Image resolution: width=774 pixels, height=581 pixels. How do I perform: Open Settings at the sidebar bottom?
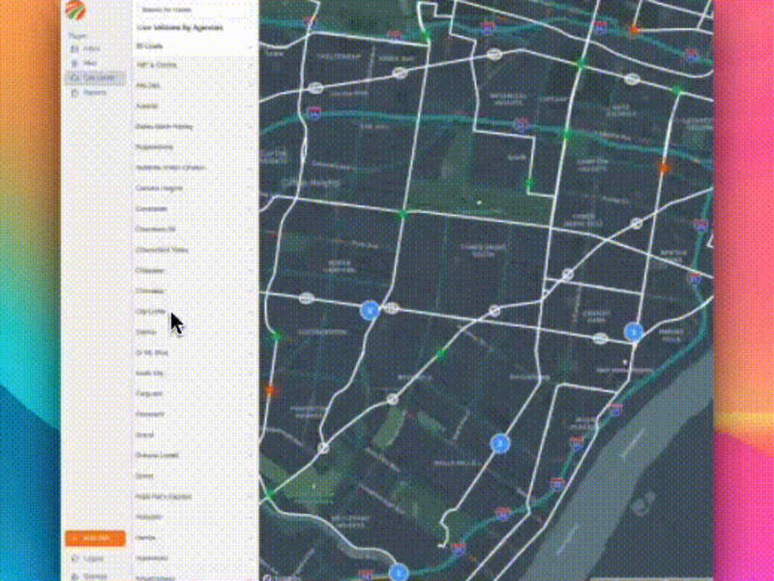[90, 576]
